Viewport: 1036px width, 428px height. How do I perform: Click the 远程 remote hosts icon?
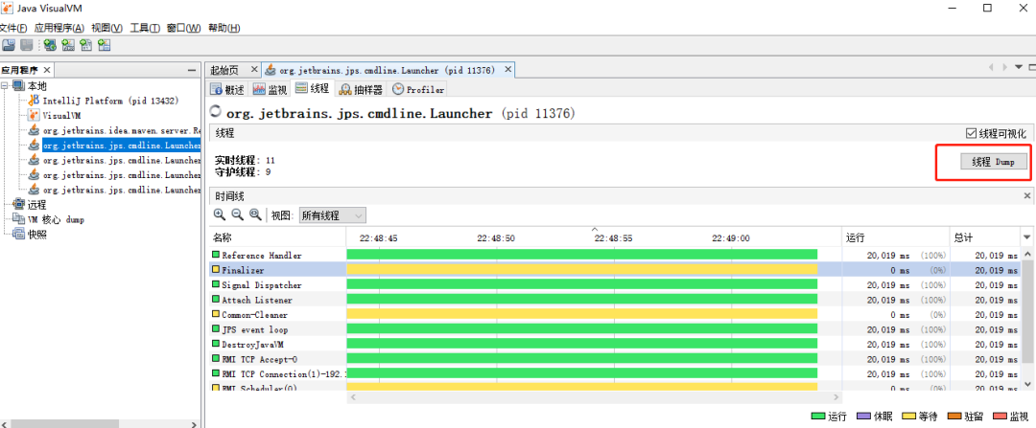(18, 205)
